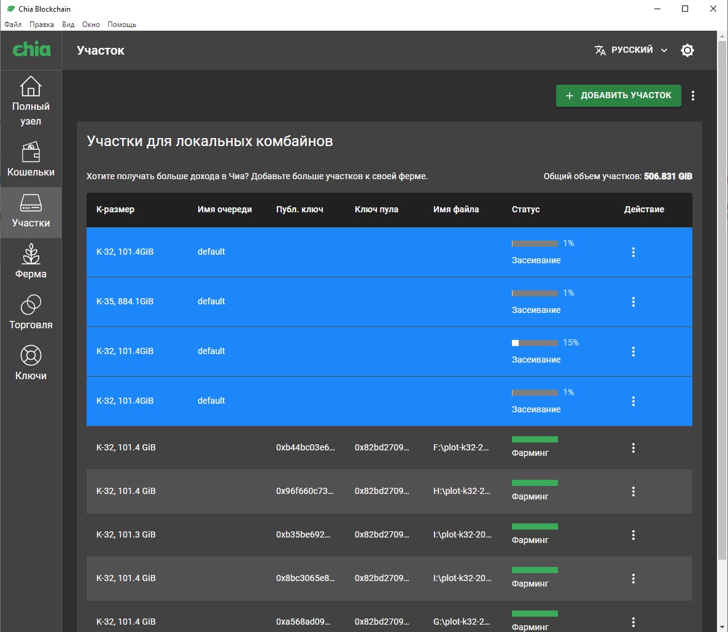The width and height of the screenshot is (728, 632).
Task: Click default queue name in K-35 row
Action: coord(211,301)
